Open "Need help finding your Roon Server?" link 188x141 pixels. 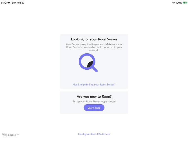coord(94,84)
